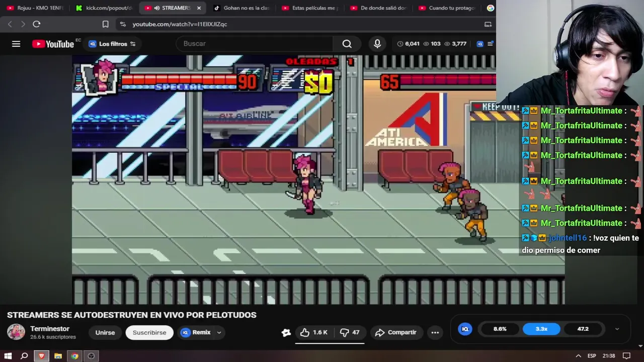Click the like ratio bar under likes
The image size is (644, 362).
coord(330,343)
